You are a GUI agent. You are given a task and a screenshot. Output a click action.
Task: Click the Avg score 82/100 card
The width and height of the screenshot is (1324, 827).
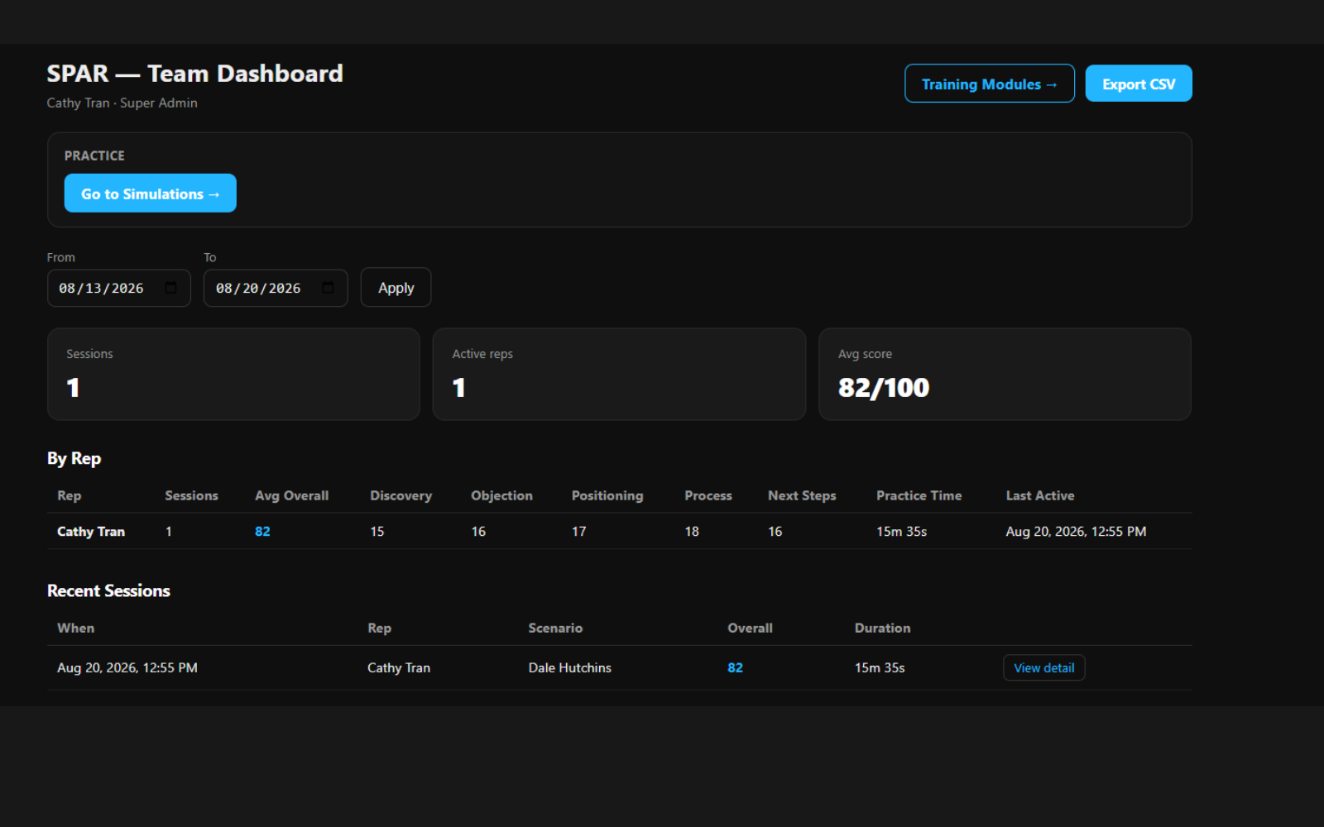pyautogui.click(x=1005, y=375)
